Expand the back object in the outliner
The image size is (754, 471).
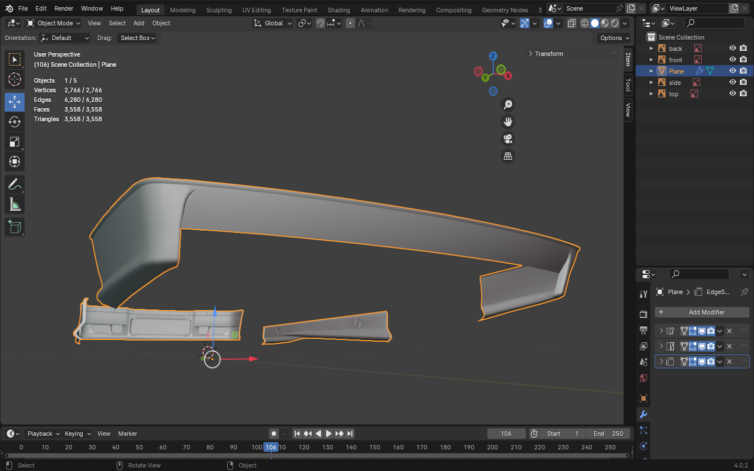click(651, 48)
